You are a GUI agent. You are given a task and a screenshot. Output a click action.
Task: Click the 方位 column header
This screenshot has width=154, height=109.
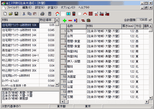coord(139,26)
